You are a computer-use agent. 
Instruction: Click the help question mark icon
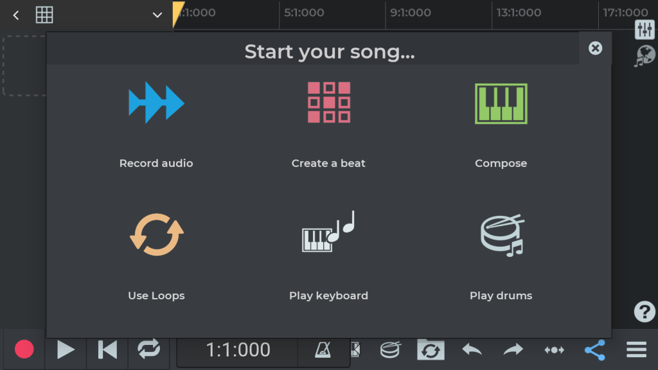coord(644,312)
